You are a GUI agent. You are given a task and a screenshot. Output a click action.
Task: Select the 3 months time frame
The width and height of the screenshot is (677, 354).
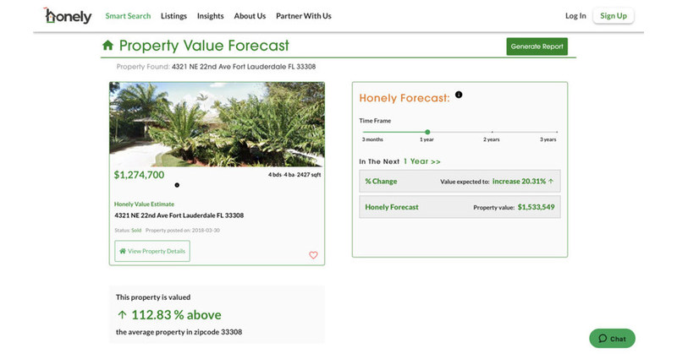pyautogui.click(x=364, y=133)
